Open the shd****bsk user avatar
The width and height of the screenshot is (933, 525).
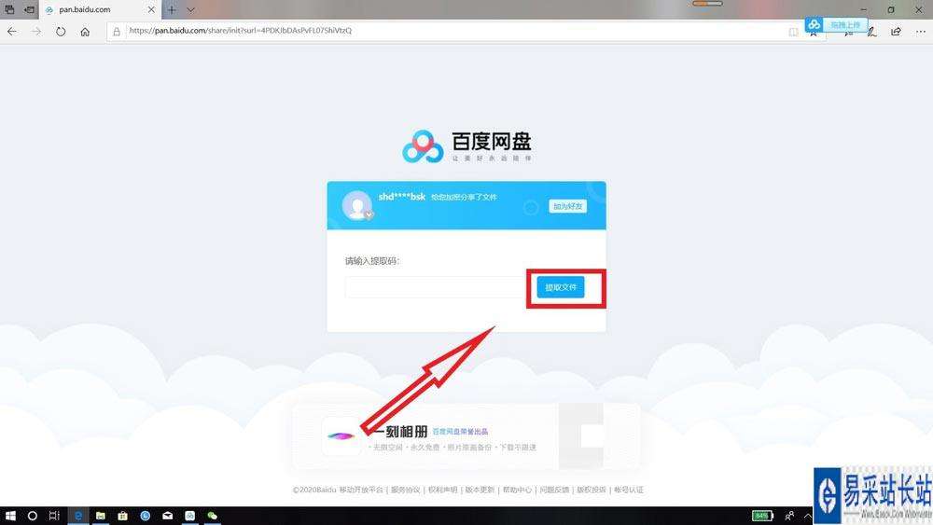tap(357, 205)
